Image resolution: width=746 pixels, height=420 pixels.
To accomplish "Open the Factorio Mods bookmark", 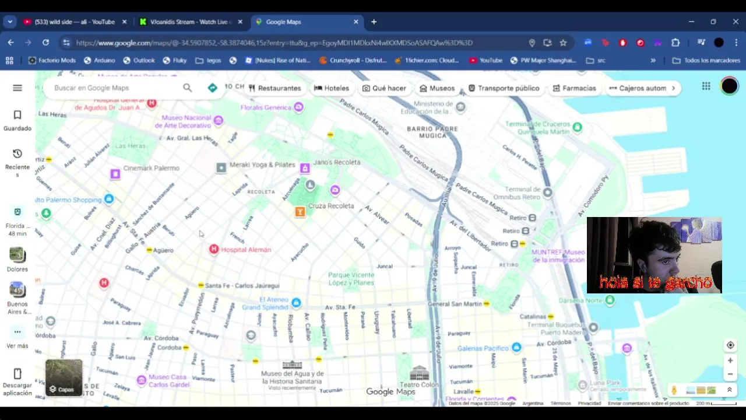I will coord(52,60).
